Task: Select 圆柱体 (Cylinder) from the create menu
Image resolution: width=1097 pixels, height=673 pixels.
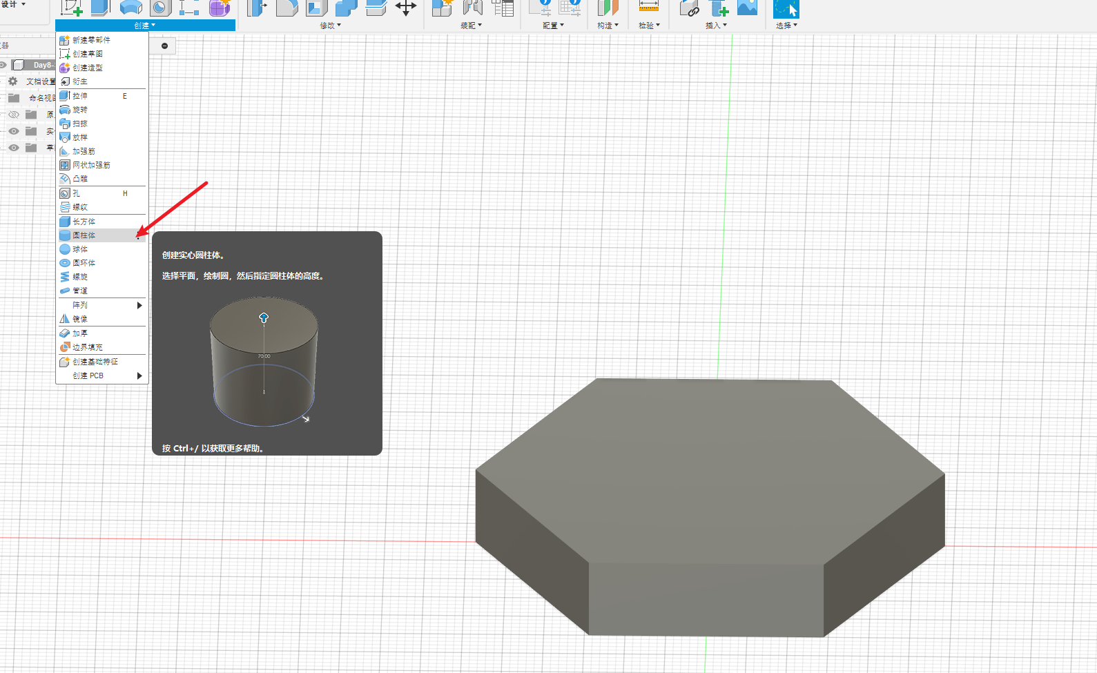Action: 84,235
